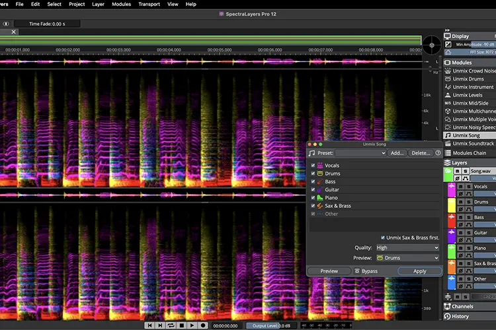Open the Project menu
This screenshot has width=496, height=330.
point(77,4)
